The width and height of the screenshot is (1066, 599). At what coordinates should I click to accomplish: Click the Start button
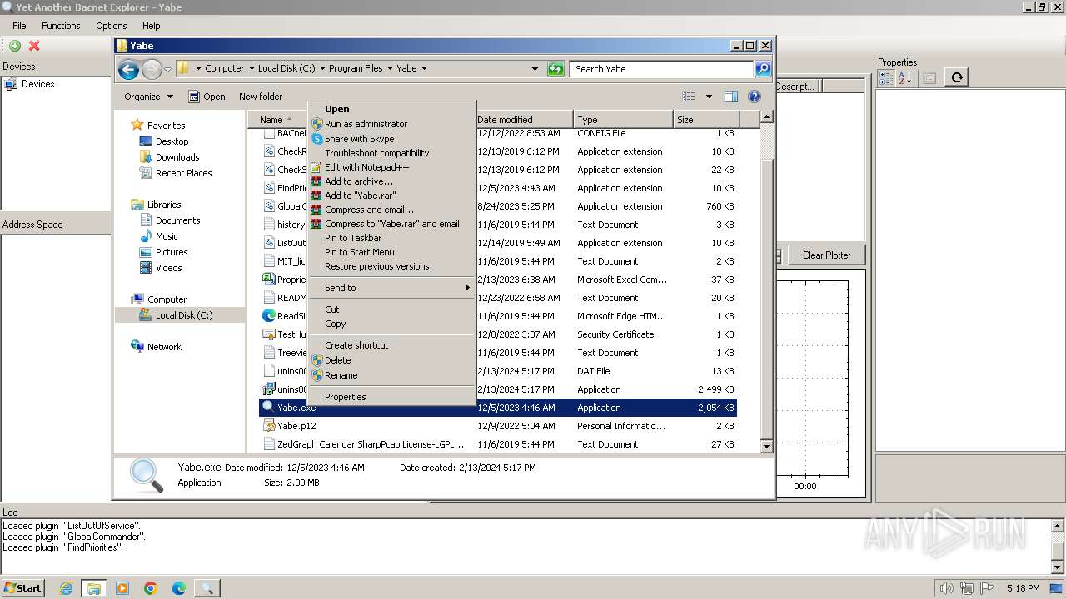(x=22, y=588)
